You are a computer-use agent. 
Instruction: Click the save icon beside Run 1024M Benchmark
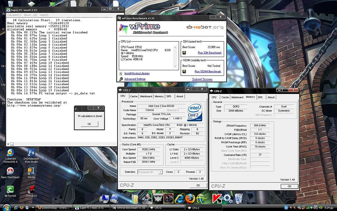[184, 72]
